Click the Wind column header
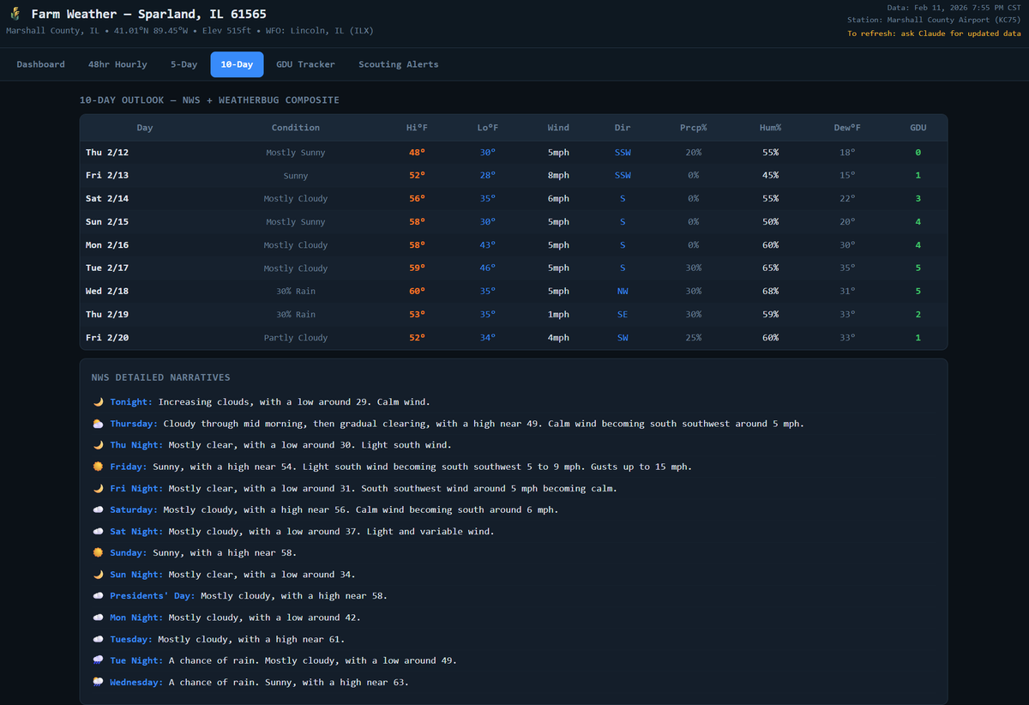The image size is (1029, 705). pyautogui.click(x=558, y=128)
